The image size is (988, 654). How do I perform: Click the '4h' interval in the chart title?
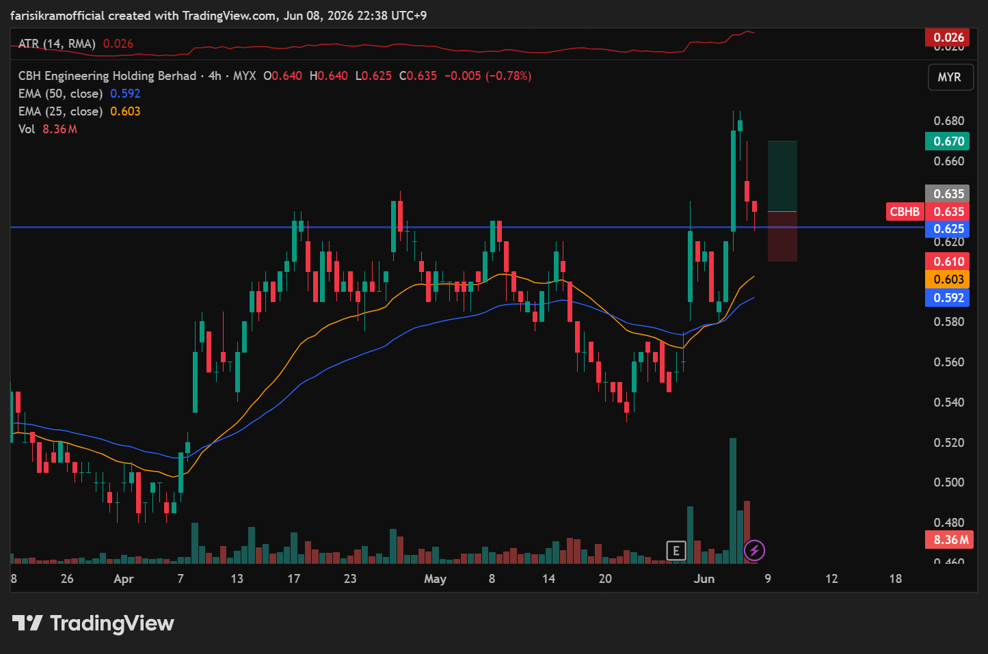tap(215, 76)
